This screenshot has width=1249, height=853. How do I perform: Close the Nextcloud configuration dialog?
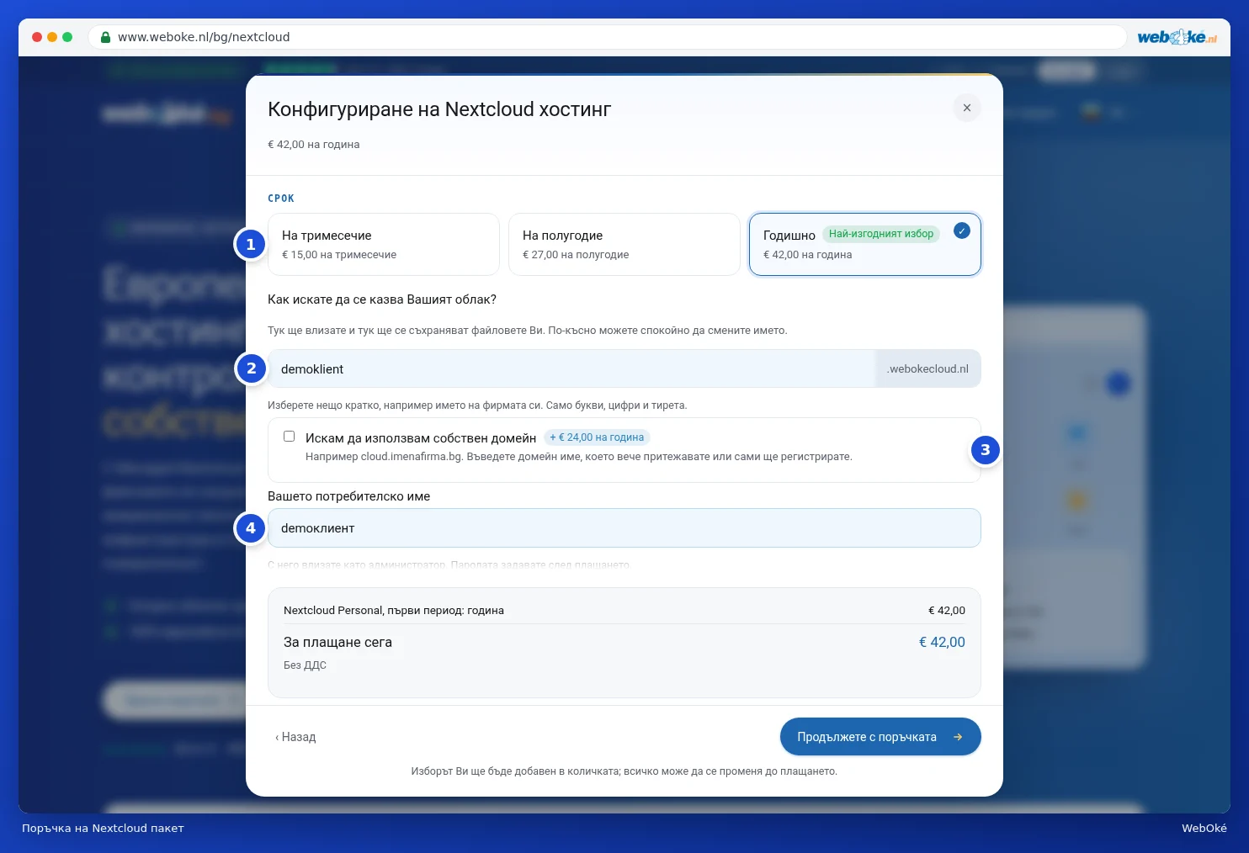pyautogui.click(x=966, y=108)
